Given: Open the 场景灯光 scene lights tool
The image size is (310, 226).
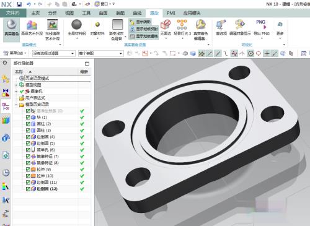Looking at the screenshot, I should pyautogui.click(x=182, y=25).
